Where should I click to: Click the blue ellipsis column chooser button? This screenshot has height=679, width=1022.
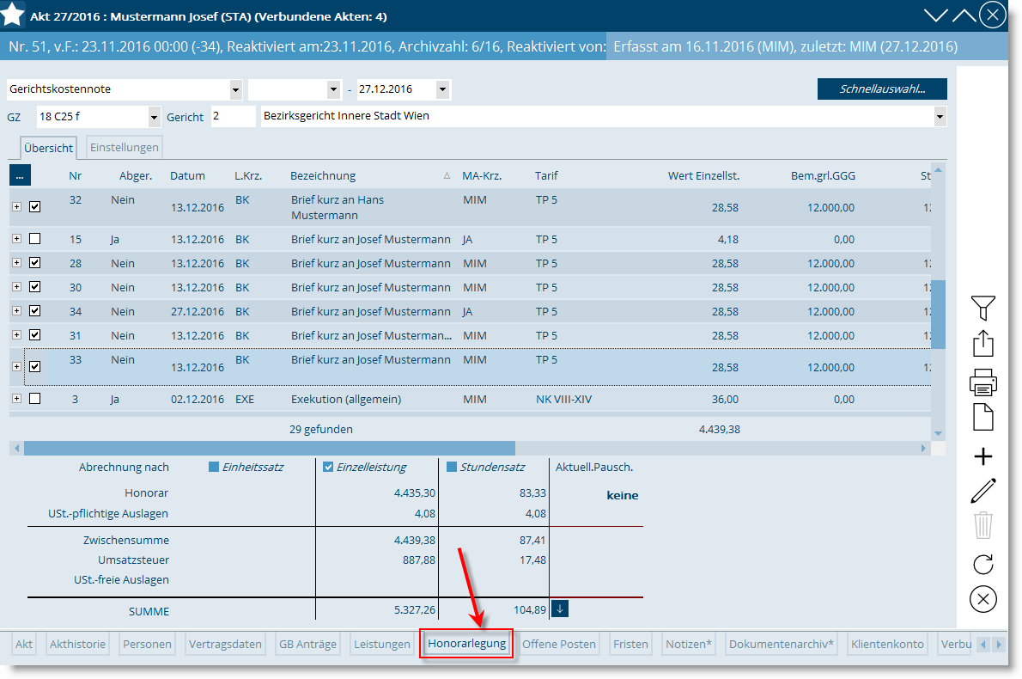click(20, 175)
